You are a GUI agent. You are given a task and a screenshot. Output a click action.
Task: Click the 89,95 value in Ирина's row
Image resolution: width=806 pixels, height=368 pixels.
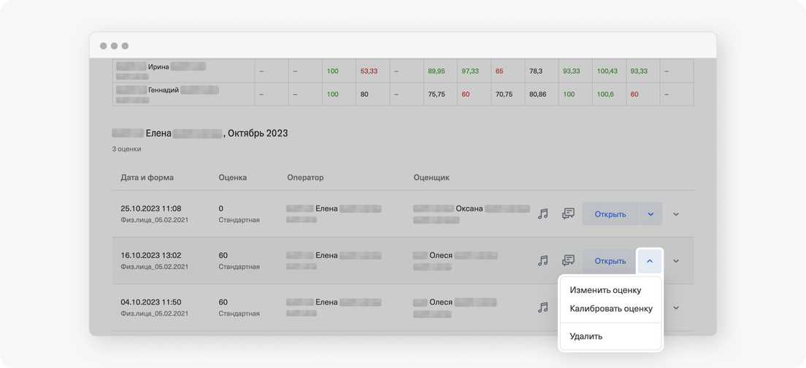(437, 71)
